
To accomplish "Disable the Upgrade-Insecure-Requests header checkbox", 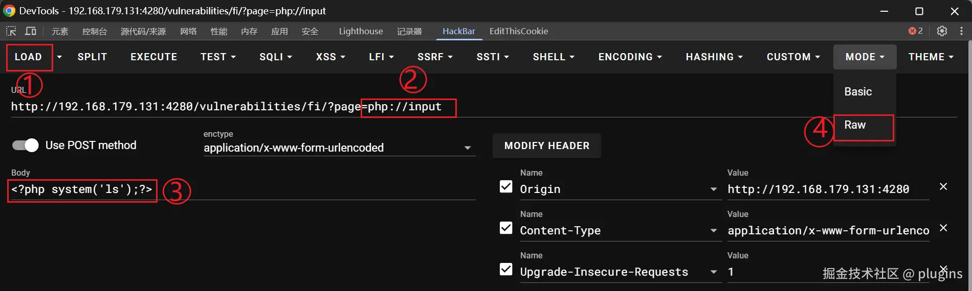I will pos(506,269).
